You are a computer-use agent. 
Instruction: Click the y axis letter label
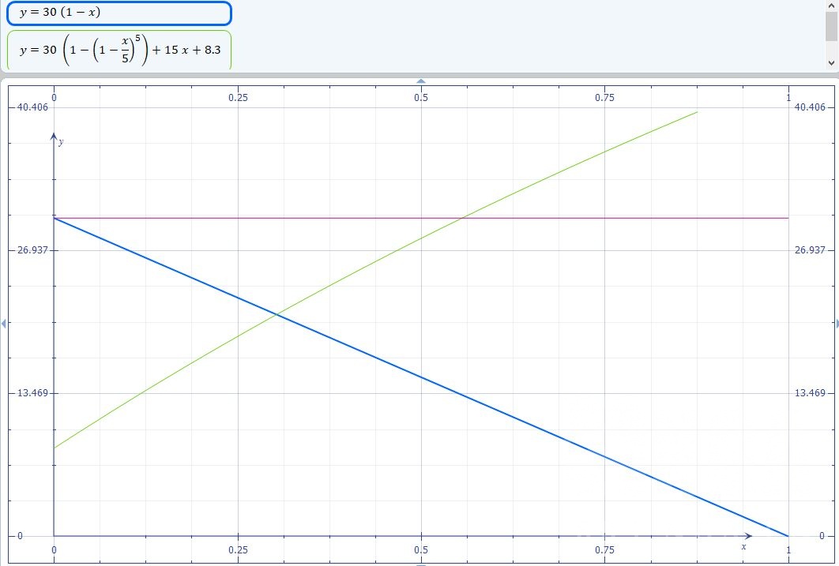coord(61,141)
